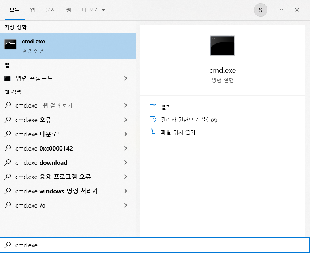310x253 pixels.
Task: Click the search box containing cmd.exe
Action: click(155, 245)
